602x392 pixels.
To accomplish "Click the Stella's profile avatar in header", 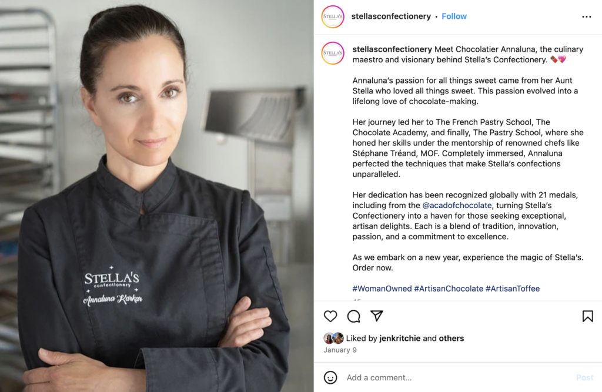I will tap(333, 16).
